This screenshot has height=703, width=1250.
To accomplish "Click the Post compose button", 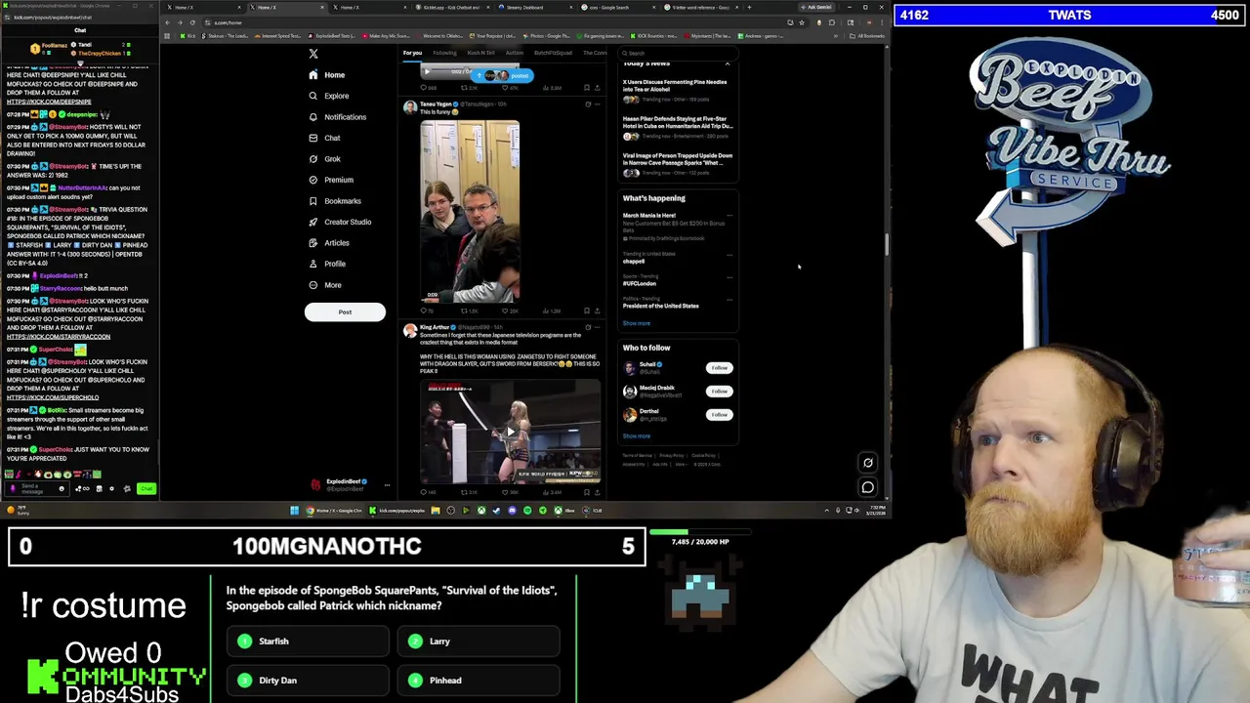I will [345, 311].
